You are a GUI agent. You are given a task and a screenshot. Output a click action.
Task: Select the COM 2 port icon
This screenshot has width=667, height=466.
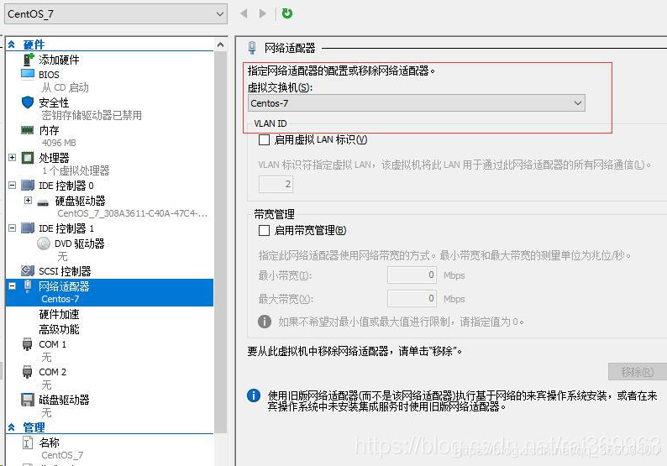[x=27, y=372]
